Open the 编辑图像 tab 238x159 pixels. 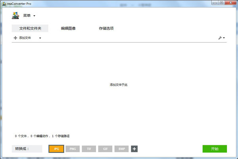pos(68,28)
